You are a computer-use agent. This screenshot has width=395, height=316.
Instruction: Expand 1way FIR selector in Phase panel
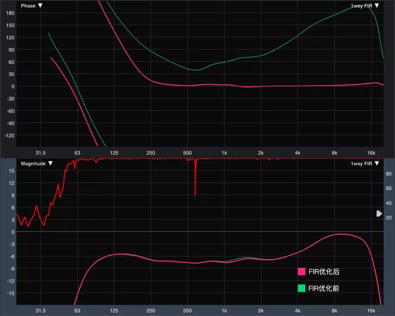(365, 6)
